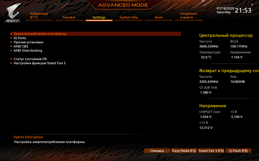Switch to the Tweaker tab
The height and width of the screenshot is (161, 259).
(x=69, y=17)
